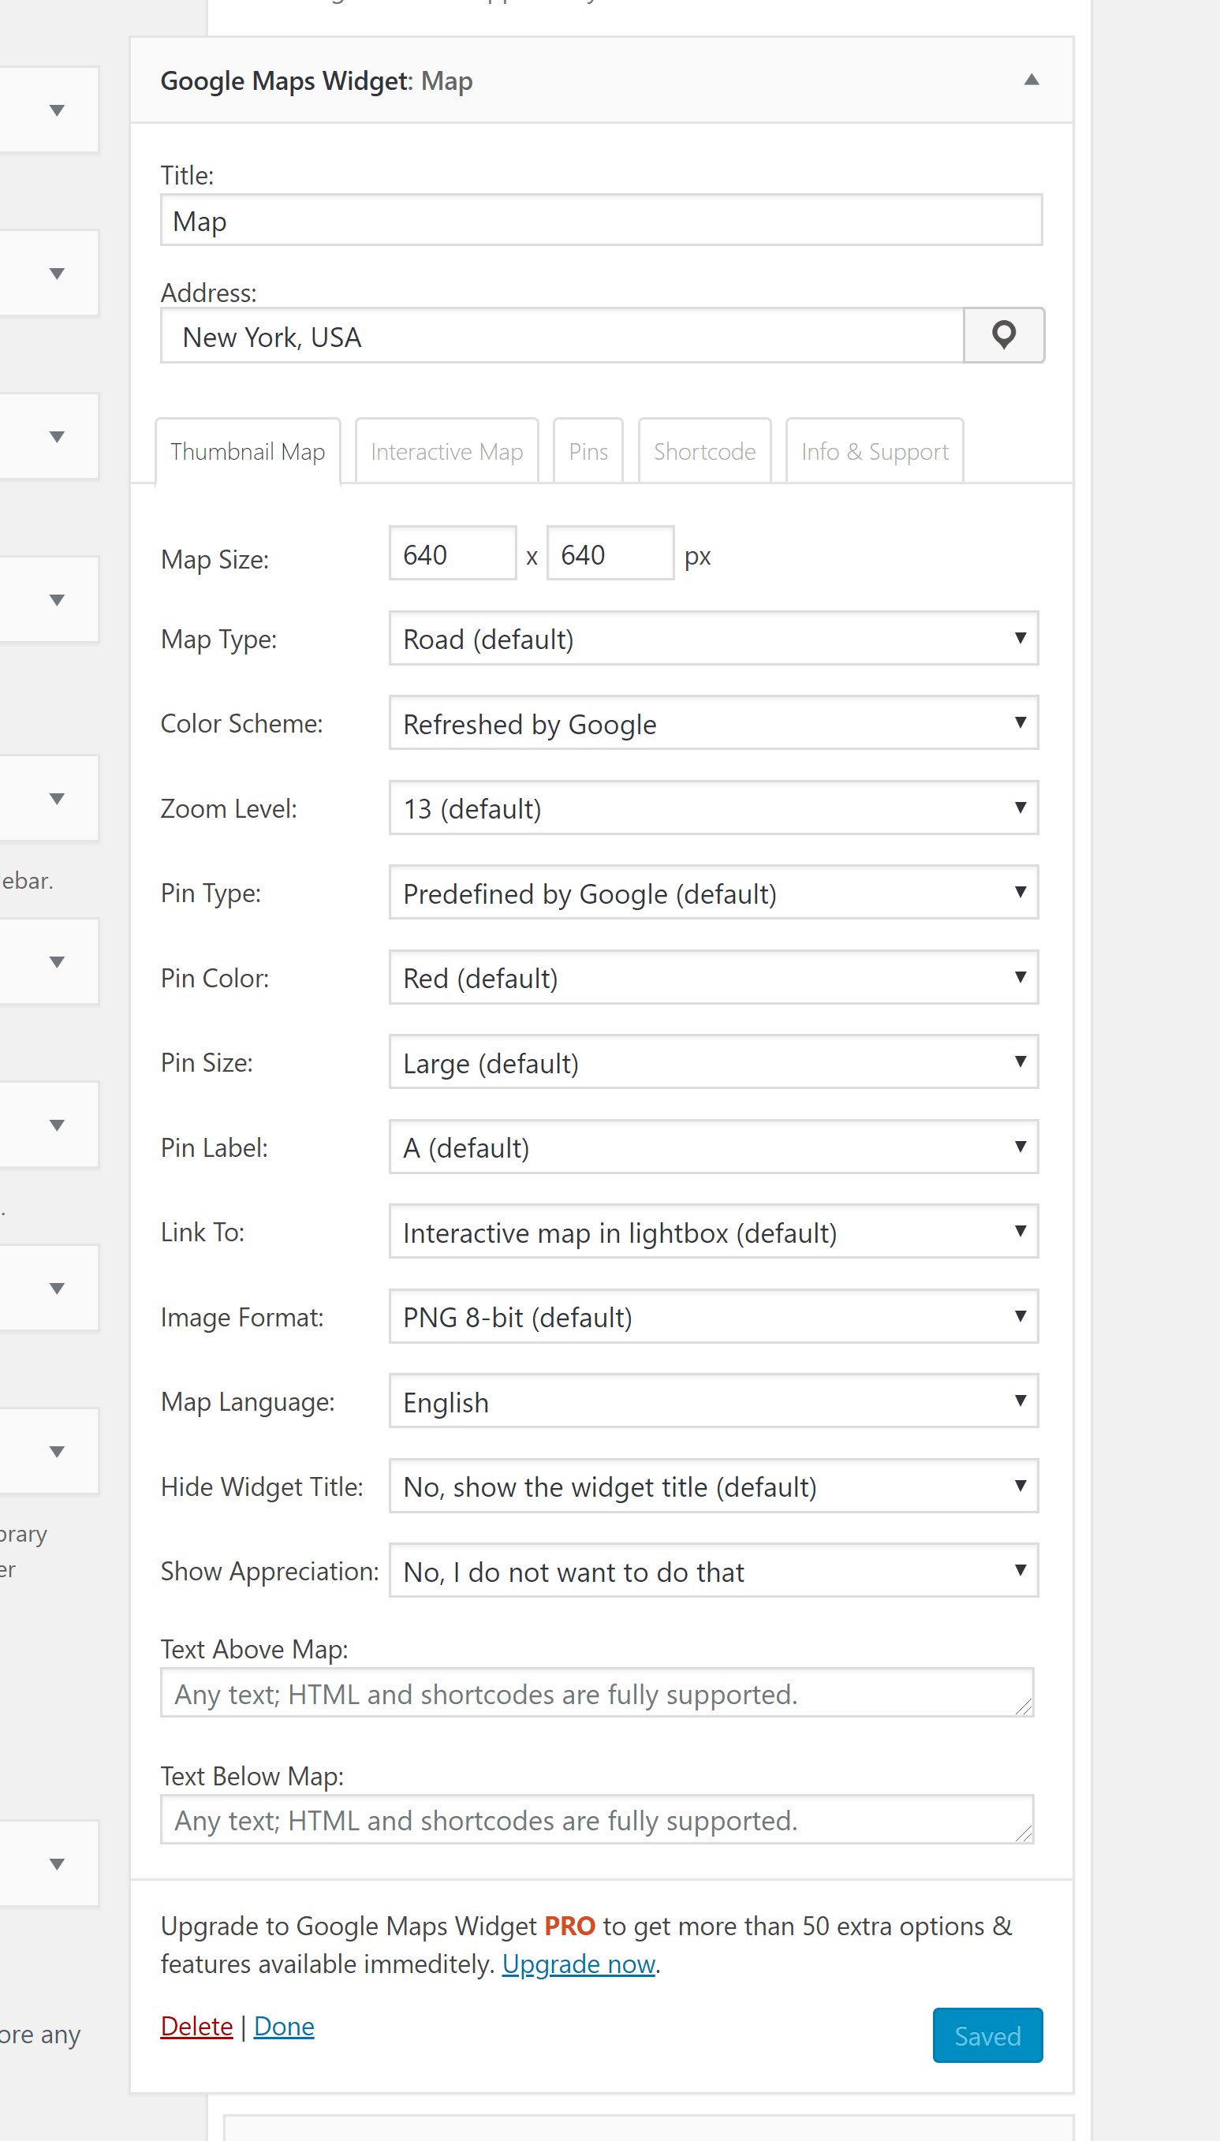
Task: Open the Pin Color dropdown
Action: point(714,978)
